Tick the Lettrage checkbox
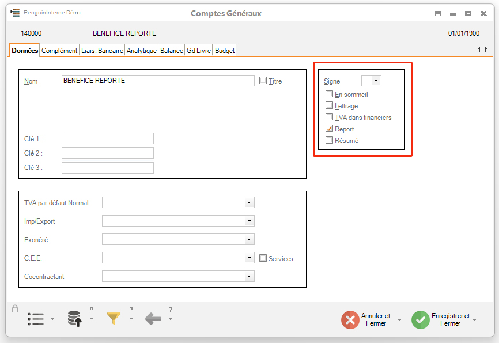Image resolution: width=499 pixels, height=343 pixels. coord(329,105)
